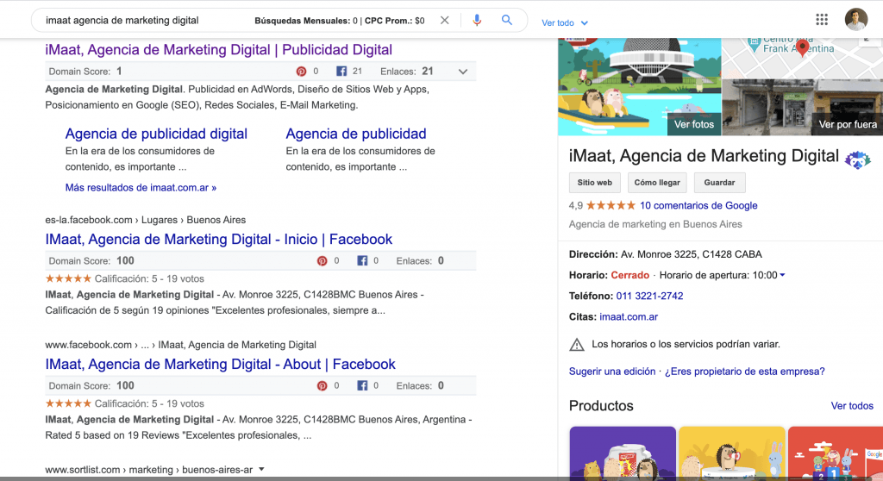
Task: Open the 'Ver todo' dropdown
Action: (564, 23)
